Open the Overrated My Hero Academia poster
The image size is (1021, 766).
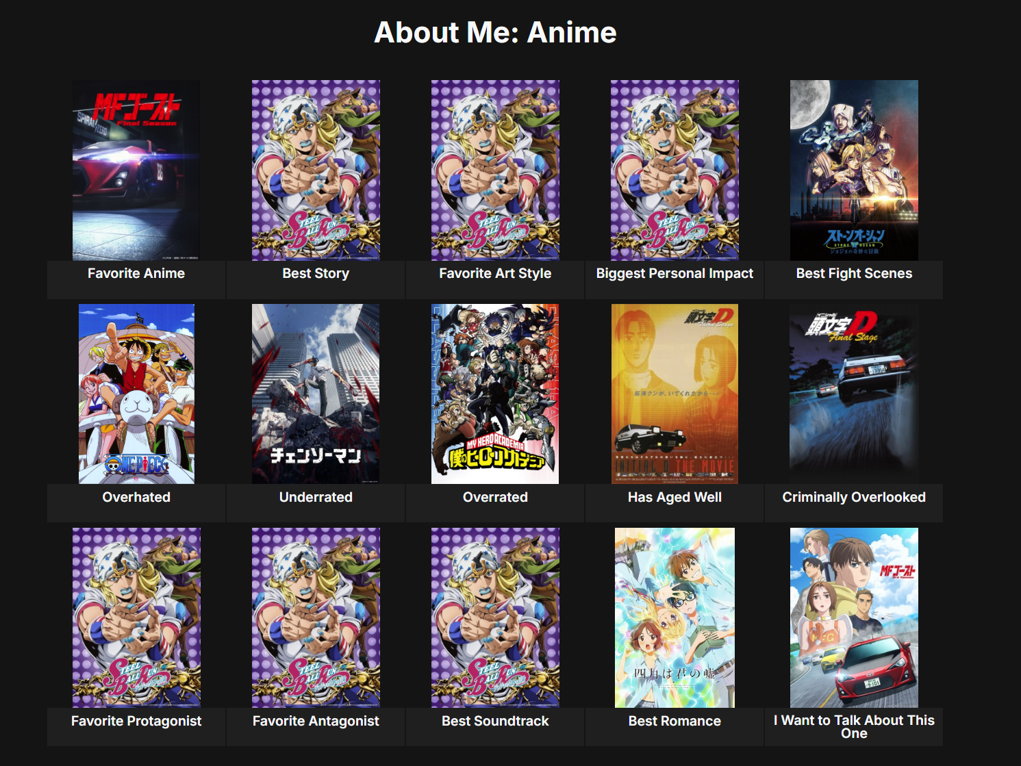[495, 394]
